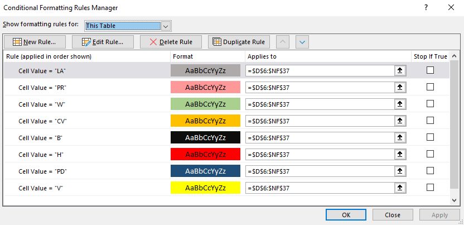
Task: Click the green format preview for W
Action: (205, 104)
